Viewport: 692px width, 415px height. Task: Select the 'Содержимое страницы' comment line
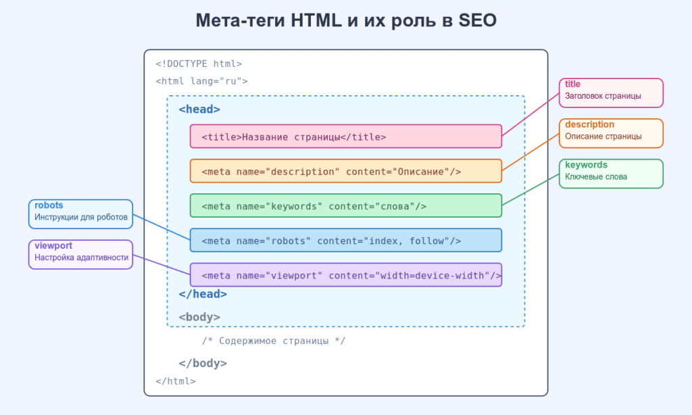[x=273, y=341]
